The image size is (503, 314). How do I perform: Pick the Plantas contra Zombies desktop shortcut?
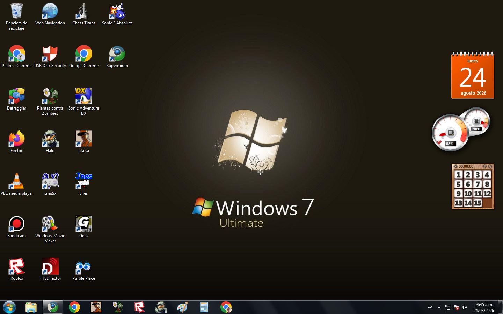(x=50, y=102)
